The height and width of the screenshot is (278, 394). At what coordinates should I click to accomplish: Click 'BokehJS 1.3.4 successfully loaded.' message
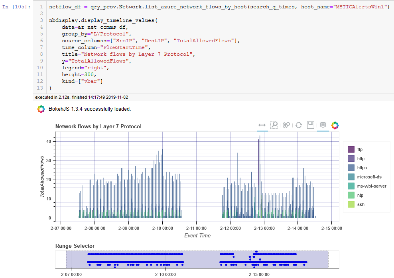(x=90, y=109)
